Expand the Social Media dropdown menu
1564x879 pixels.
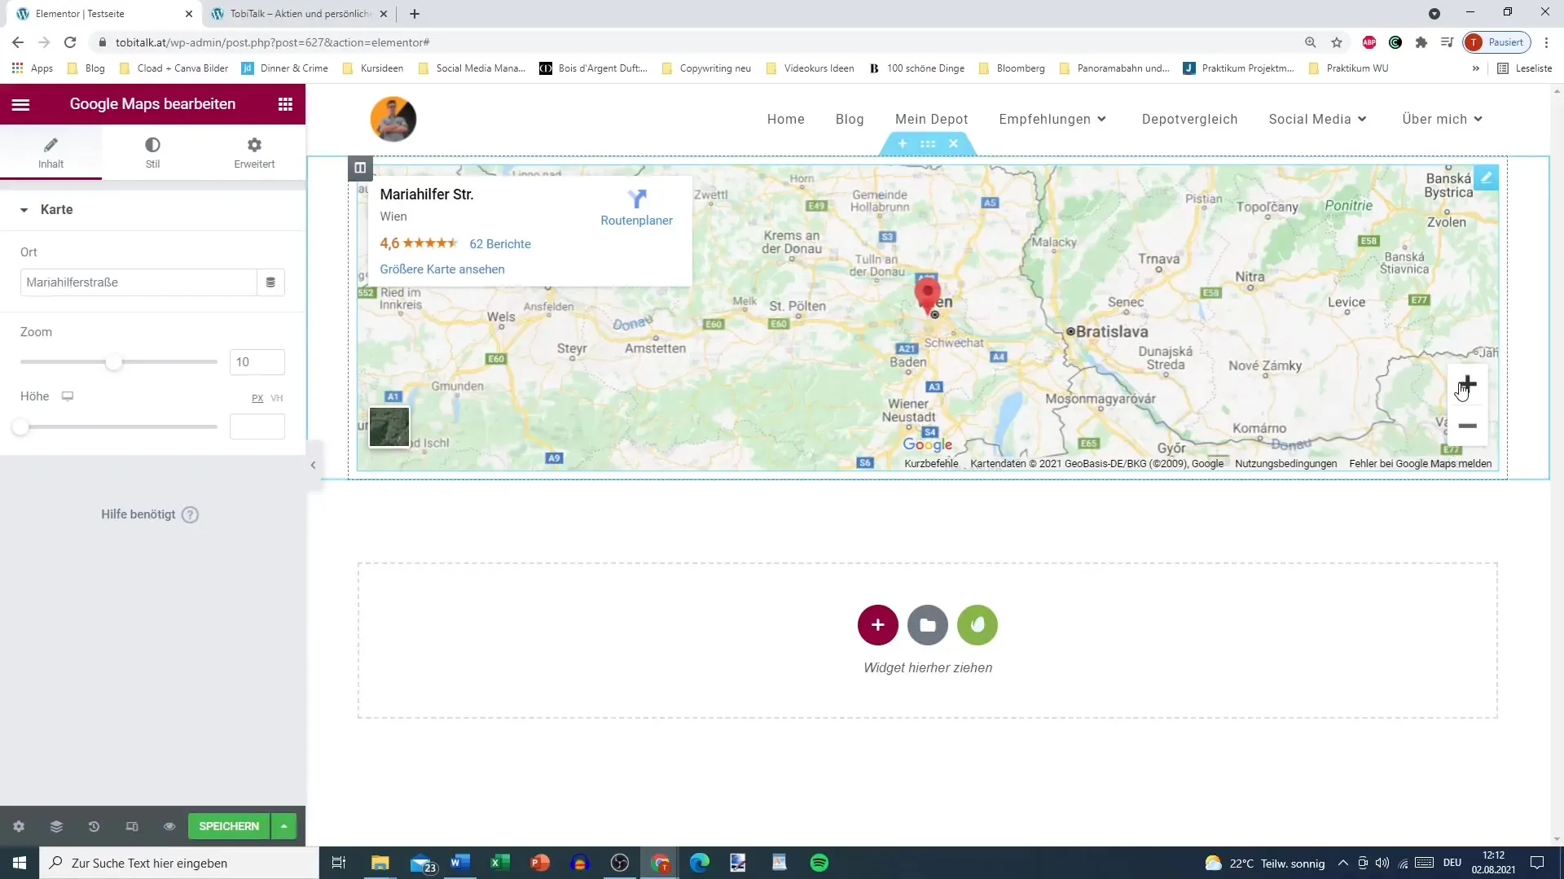1317,119
